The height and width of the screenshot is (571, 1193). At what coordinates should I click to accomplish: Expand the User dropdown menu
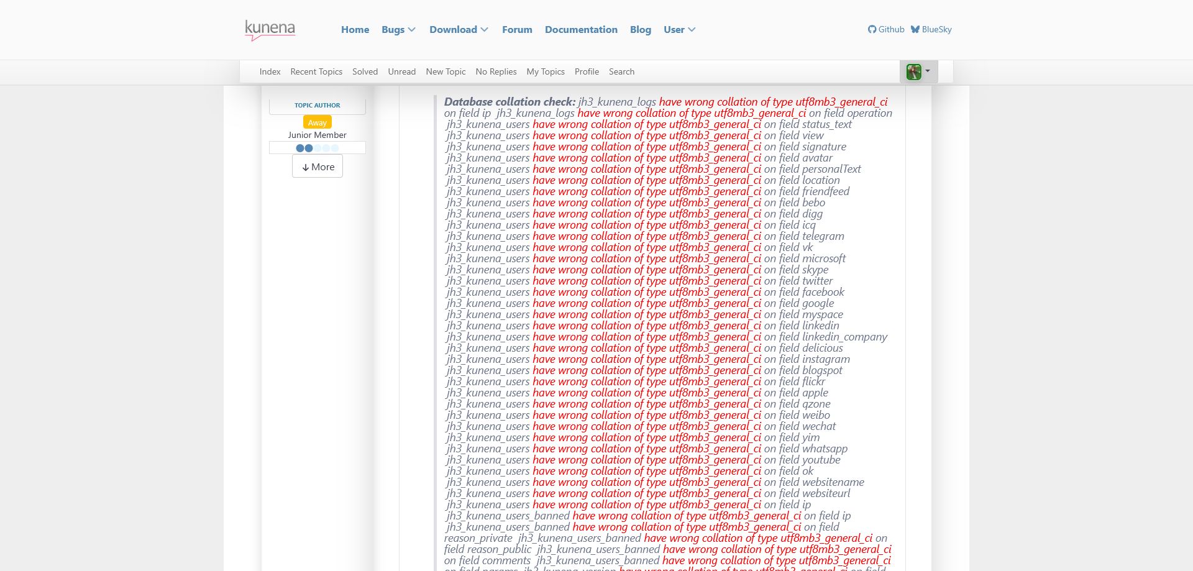tap(679, 30)
